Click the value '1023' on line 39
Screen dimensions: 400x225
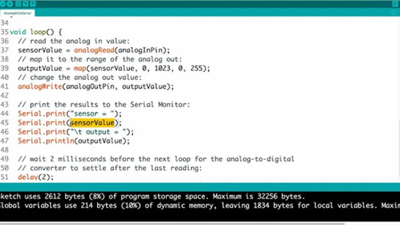tap(162, 68)
